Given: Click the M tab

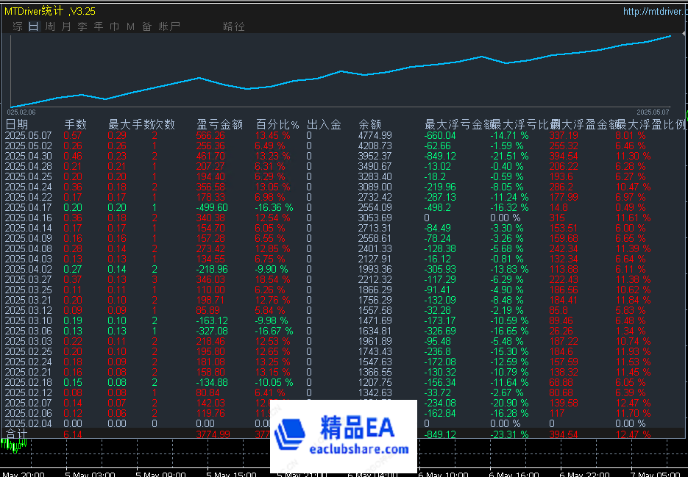Looking at the screenshot, I should pos(130,26).
